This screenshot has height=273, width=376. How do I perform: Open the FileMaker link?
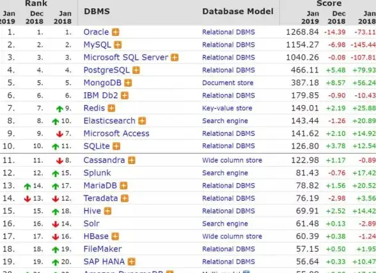[x=102, y=249]
